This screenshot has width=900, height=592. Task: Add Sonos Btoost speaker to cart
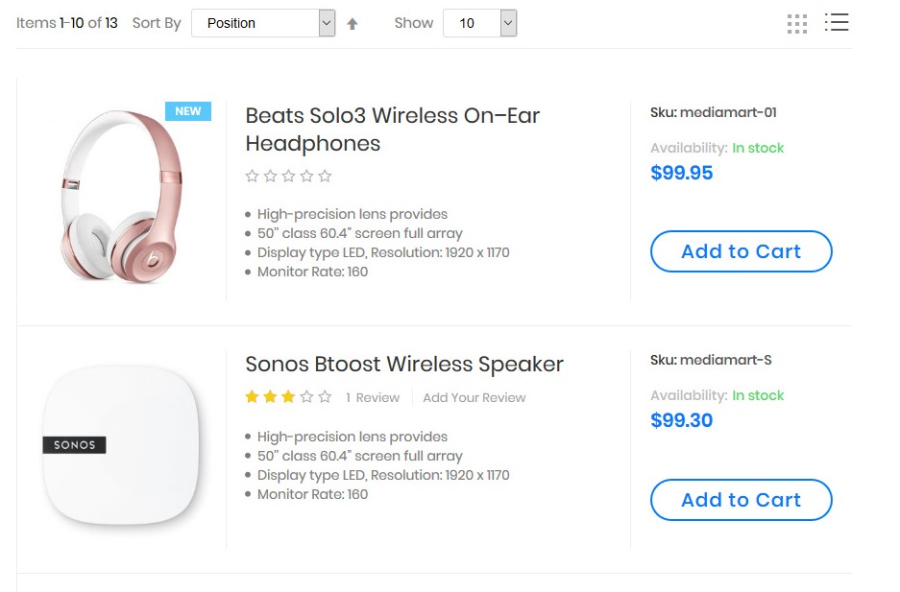click(x=741, y=500)
